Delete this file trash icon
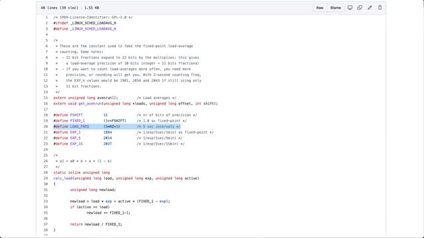 (x=380, y=8)
